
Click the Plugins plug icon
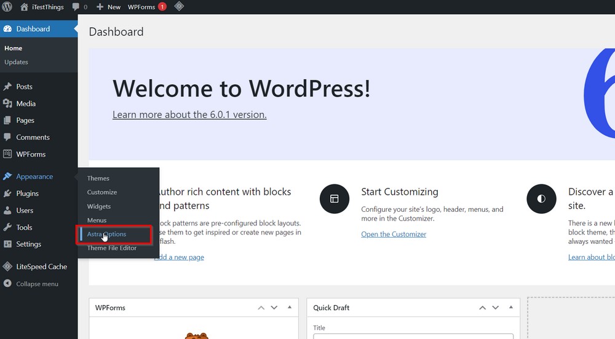7,193
